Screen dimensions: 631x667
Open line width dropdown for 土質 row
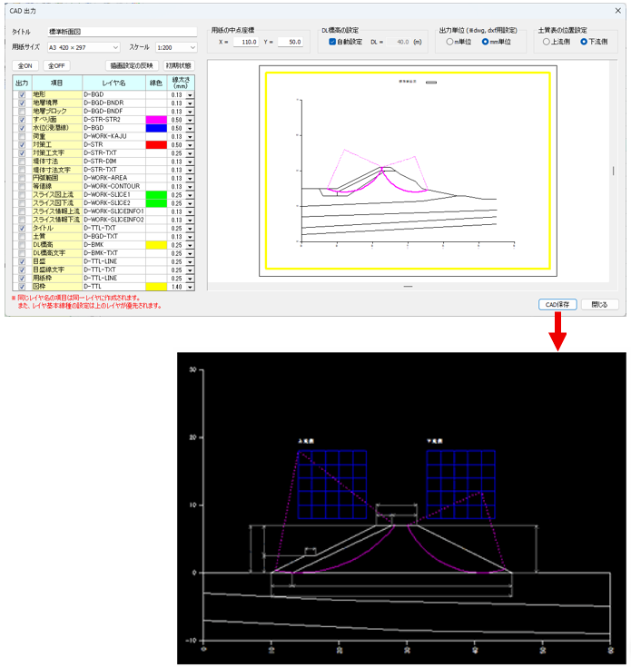(190, 237)
